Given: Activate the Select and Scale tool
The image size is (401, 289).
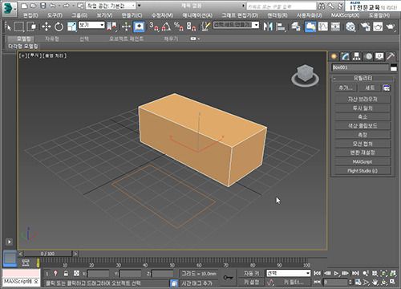Looking at the screenshot, I should pos(71,26).
